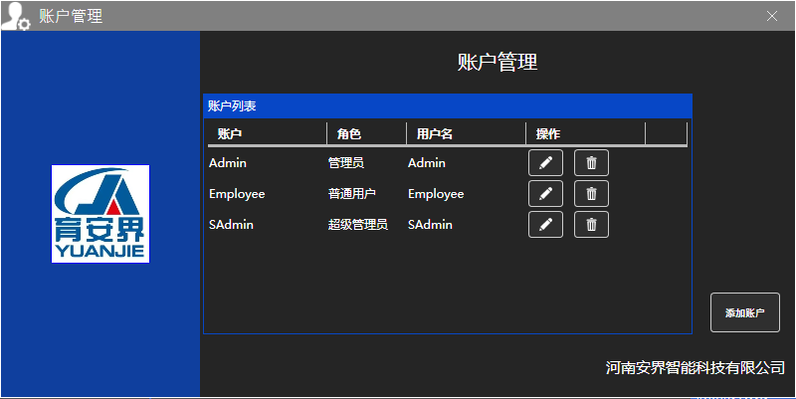796x399 pixels.
Task: Delete the Admin account with trash icon
Action: point(591,163)
